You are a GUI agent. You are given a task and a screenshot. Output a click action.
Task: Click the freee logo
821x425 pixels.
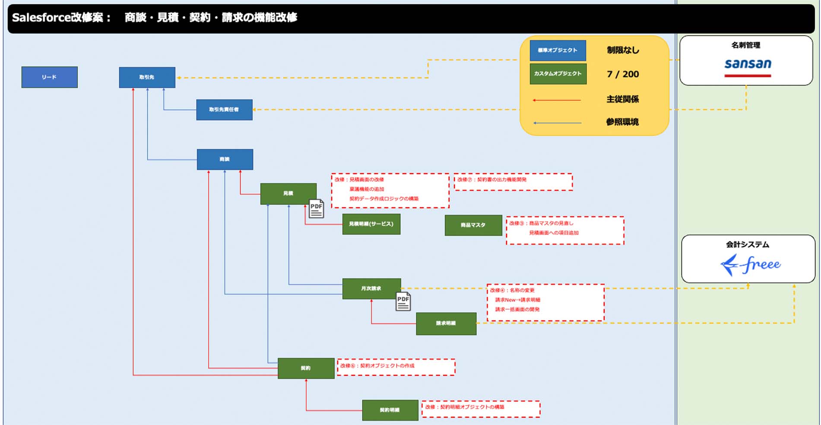750,265
